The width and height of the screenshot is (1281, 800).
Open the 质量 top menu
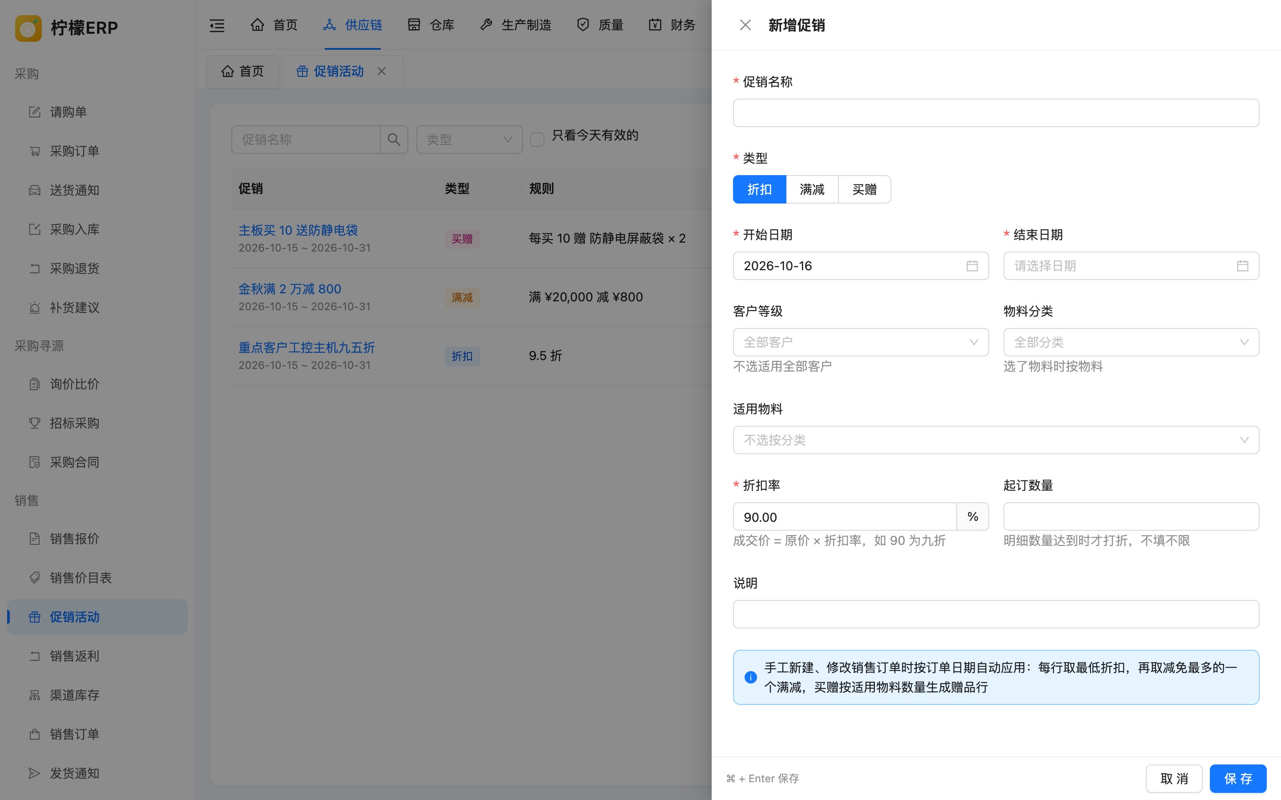[600, 25]
